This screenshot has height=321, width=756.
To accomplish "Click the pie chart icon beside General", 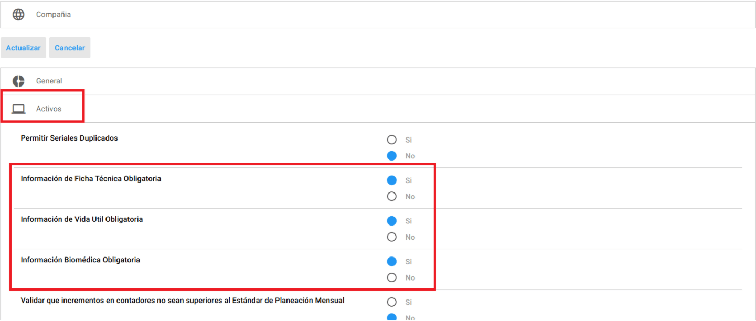I will click(x=18, y=81).
